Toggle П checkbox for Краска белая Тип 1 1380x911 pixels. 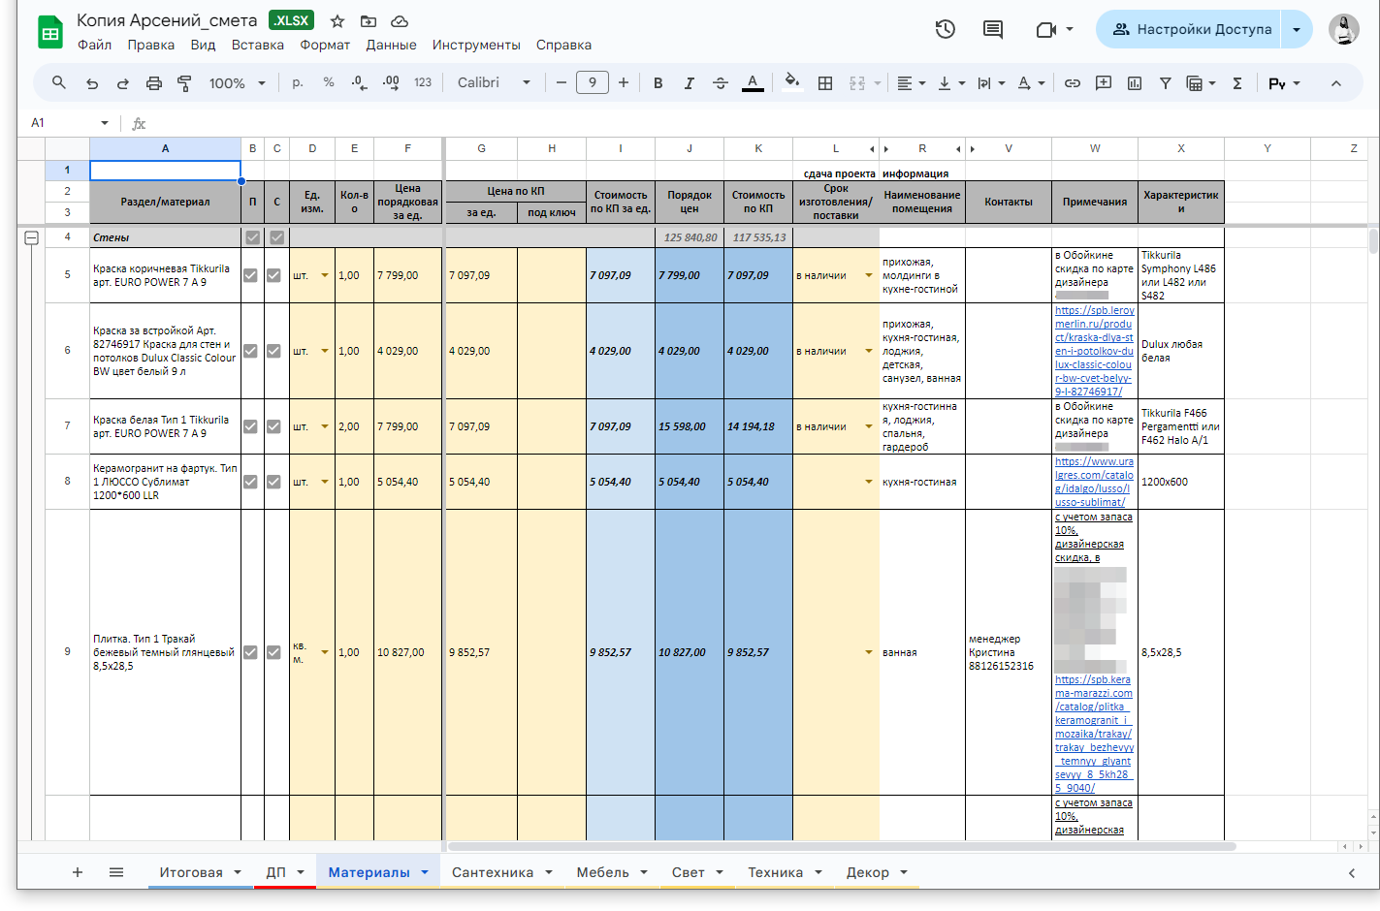click(x=250, y=426)
